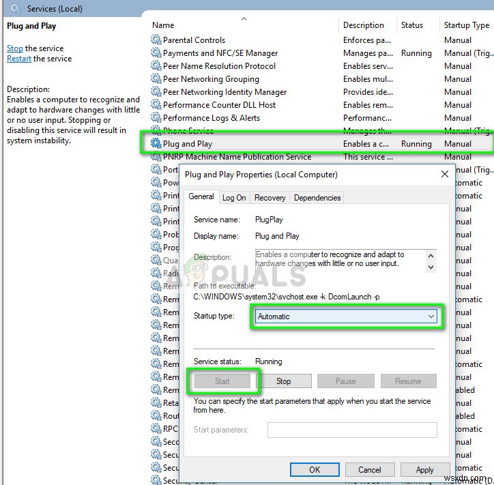
Task: Click the Services (Local) header icon
Action: (x=16, y=8)
